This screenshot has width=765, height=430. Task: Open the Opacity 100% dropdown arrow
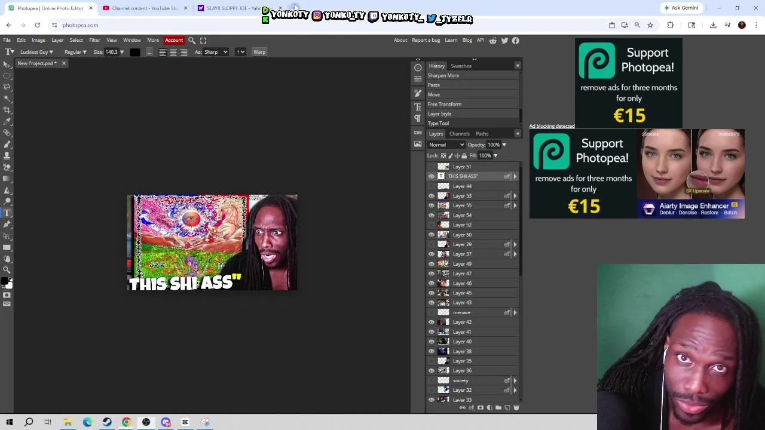(x=504, y=145)
